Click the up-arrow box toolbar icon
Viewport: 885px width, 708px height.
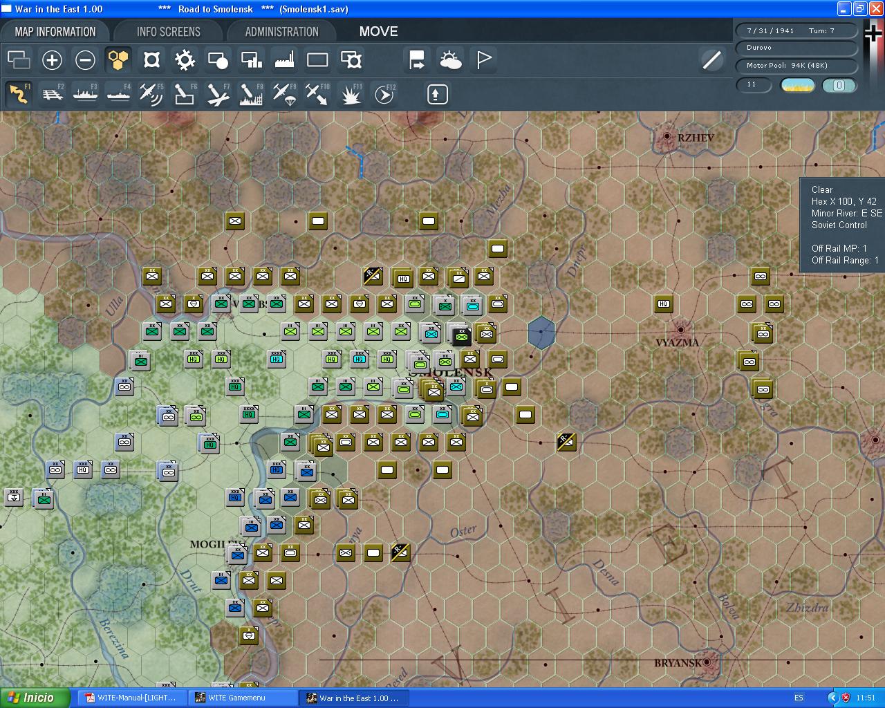pos(437,94)
